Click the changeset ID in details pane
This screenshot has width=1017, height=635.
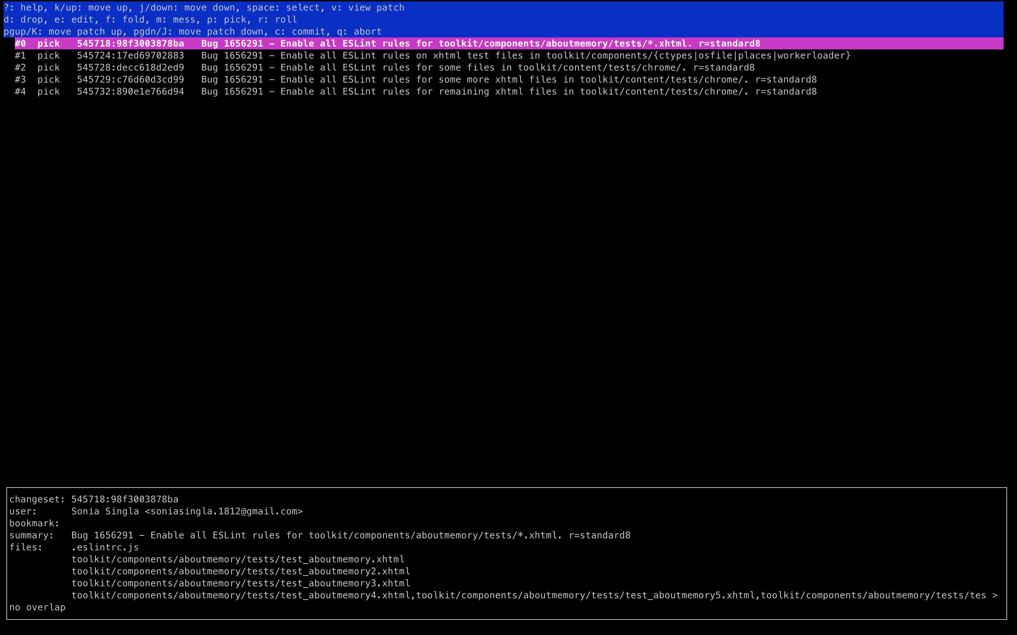coord(124,499)
